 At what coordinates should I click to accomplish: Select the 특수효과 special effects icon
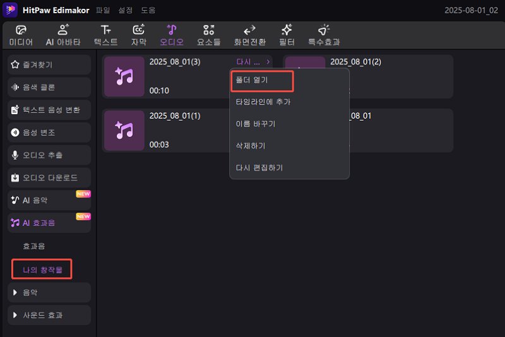point(324,30)
